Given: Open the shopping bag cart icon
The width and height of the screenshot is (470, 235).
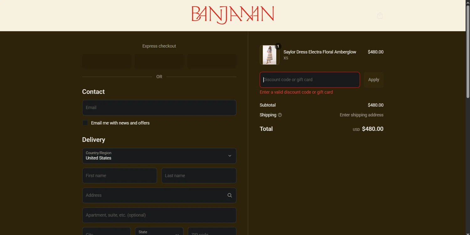Looking at the screenshot, I should pyautogui.click(x=380, y=15).
